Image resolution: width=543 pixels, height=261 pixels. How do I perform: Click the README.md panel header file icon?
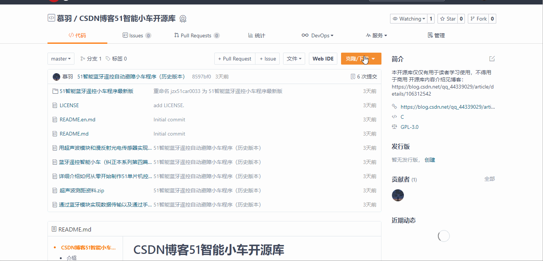tap(54, 229)
